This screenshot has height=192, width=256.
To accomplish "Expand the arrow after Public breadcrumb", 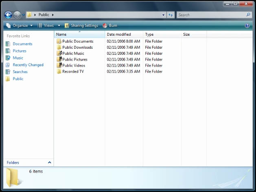I will (53, 15).
